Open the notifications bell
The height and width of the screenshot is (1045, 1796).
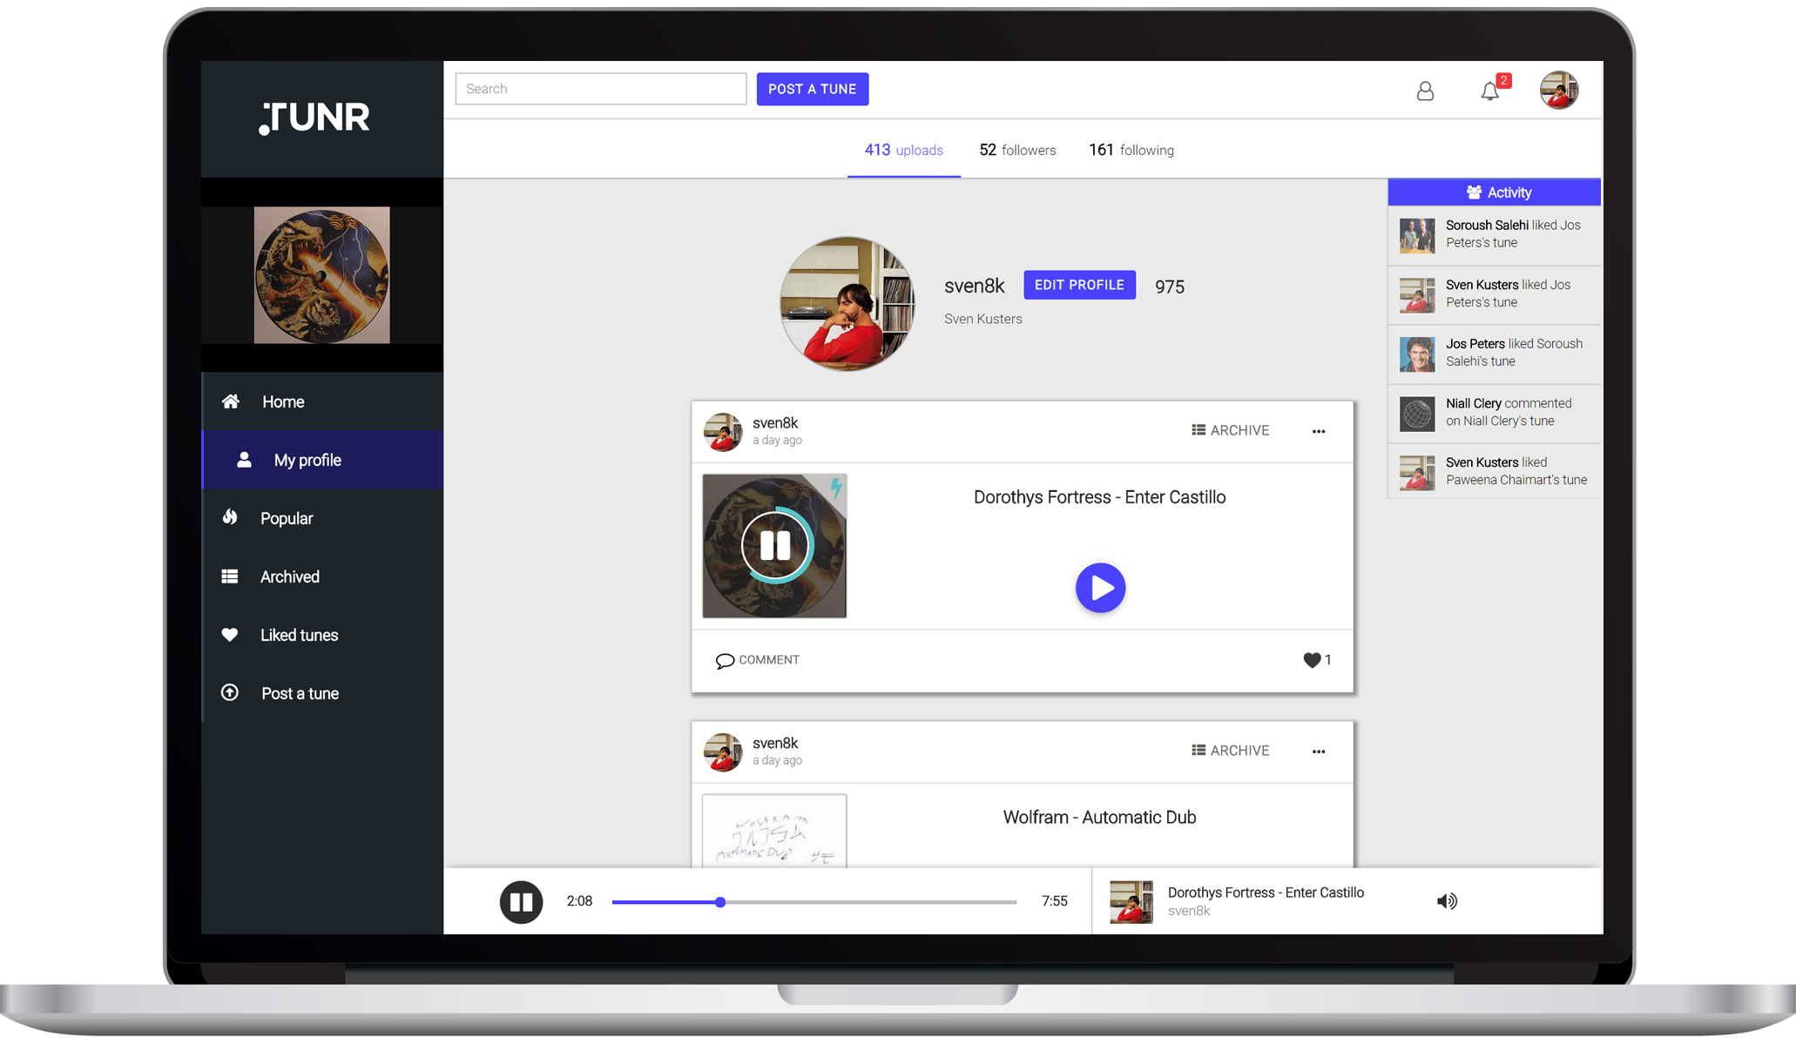(1490, 91)
